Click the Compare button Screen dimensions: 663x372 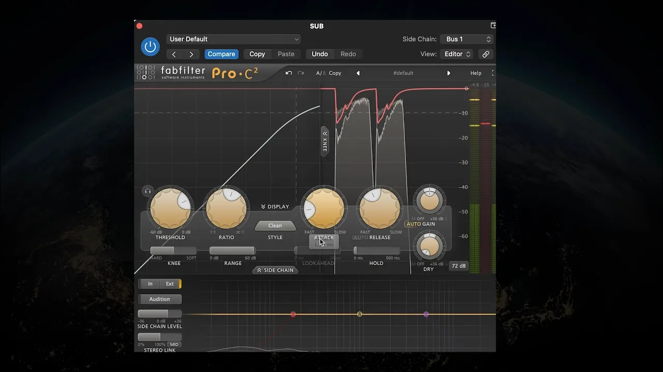point(221,54)
